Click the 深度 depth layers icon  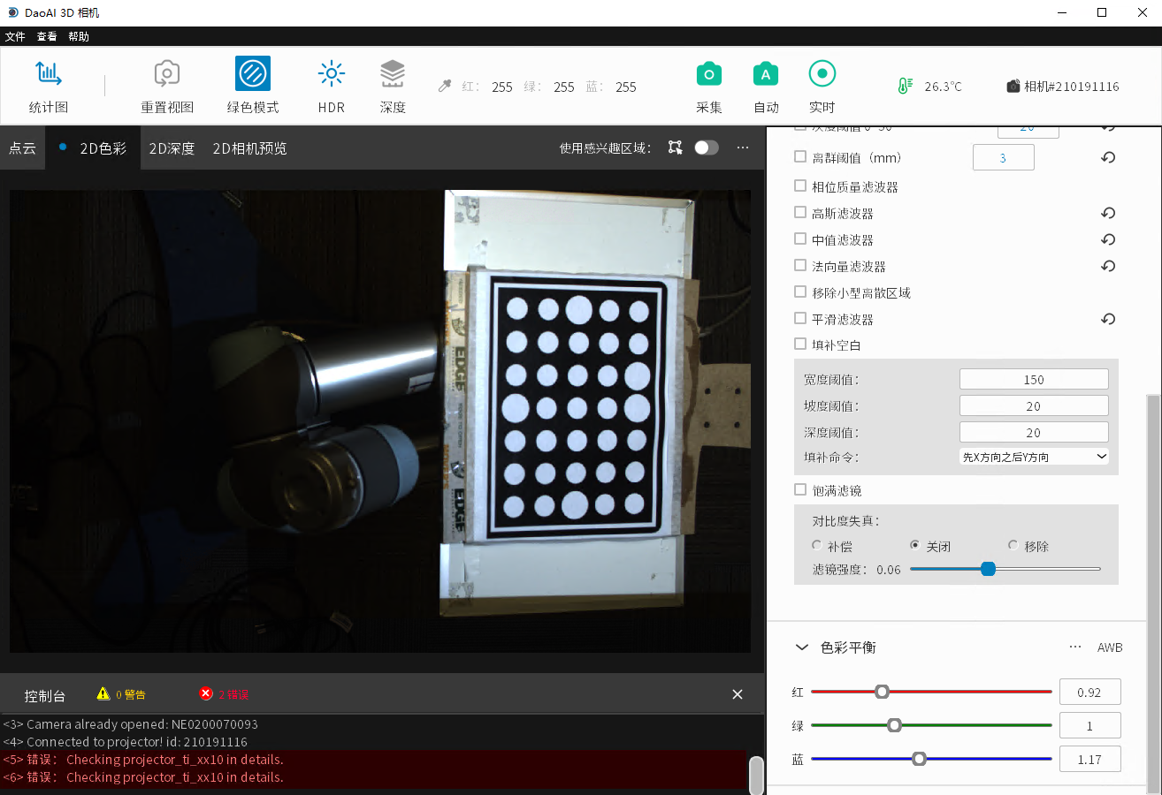click(x=393, y=74)
